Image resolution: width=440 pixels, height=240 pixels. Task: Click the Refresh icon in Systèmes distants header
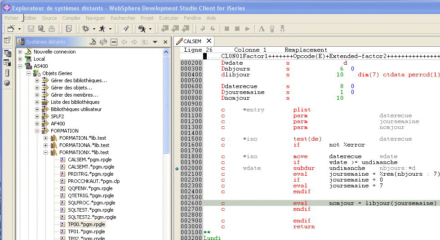(x=103, y=42)
